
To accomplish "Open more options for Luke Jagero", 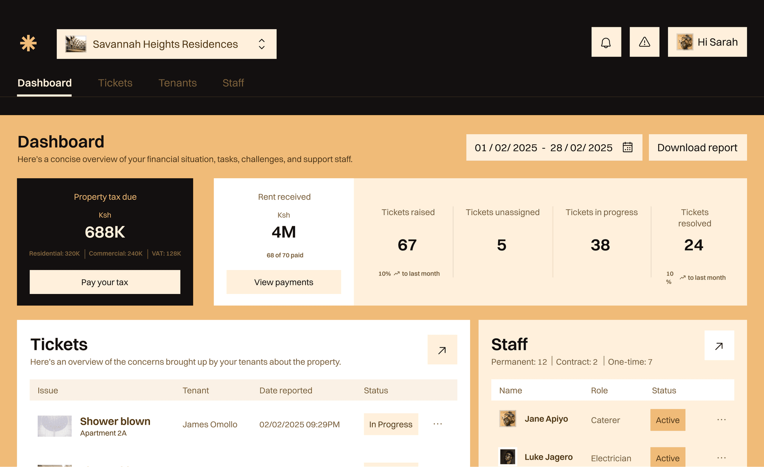I will click(721, 458).
